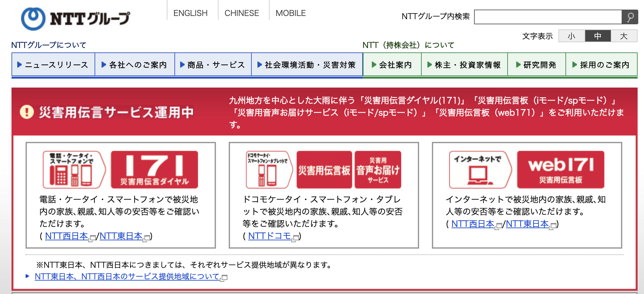Viewport: 644px width, 294px height.
Task: Open the 研究開発 menu
Action: pyautogui.click(x=537, y=65)
